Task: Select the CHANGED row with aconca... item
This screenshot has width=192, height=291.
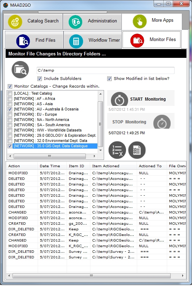Action: 96,212
